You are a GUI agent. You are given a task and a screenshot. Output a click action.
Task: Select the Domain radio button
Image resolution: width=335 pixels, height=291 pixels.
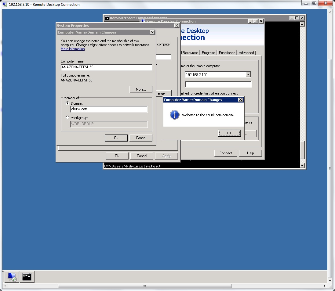click(67, 103)
